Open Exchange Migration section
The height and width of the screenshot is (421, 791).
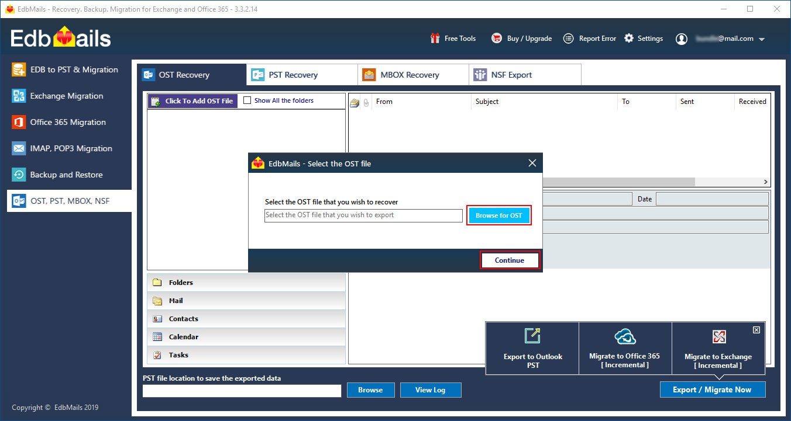coord(66,96)
